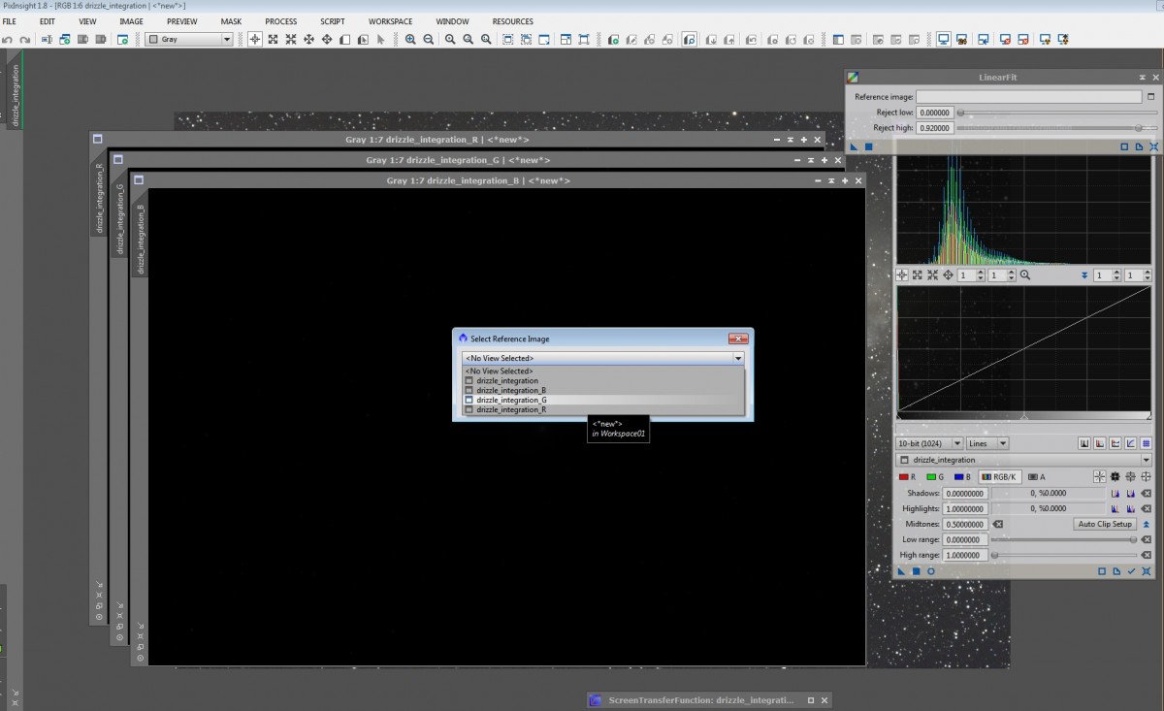Select the Readout crosshair cursor mode
Screen dimensions: 1164x711
254,40
